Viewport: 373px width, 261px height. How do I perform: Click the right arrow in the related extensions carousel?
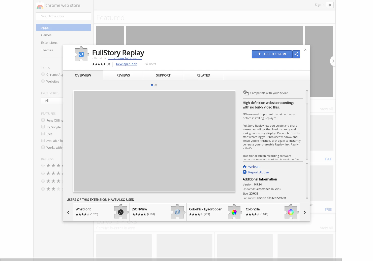(304, 212)
